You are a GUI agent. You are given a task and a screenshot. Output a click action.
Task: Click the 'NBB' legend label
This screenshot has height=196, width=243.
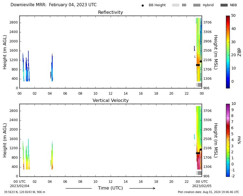[233, 5]
